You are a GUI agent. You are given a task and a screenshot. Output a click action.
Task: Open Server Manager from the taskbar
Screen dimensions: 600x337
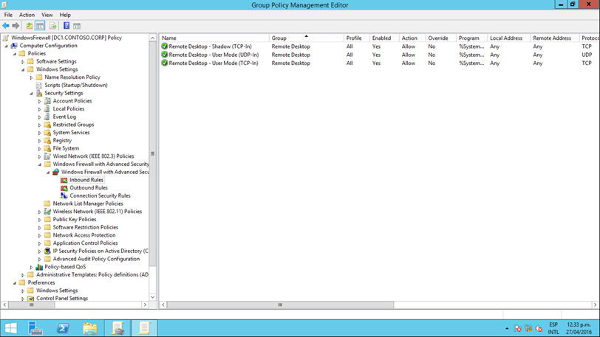point(35,328)
